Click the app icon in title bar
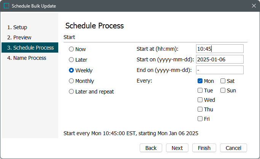 6,6
